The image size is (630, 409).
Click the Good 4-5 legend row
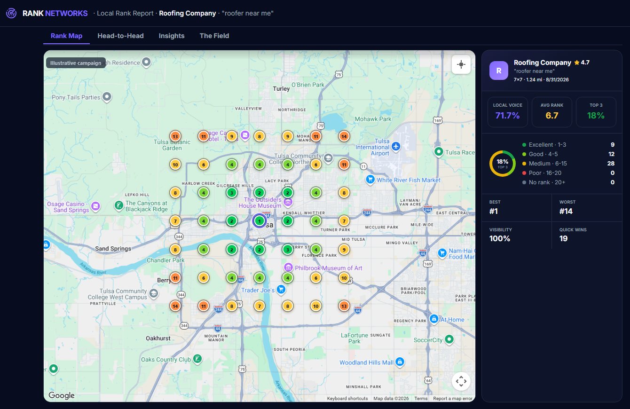click(568, 154)
